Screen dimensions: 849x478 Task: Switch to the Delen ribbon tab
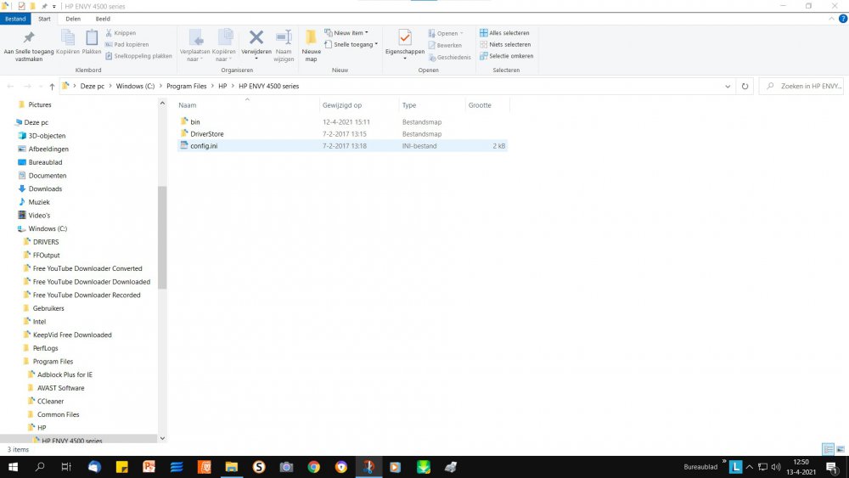[73, 19]
